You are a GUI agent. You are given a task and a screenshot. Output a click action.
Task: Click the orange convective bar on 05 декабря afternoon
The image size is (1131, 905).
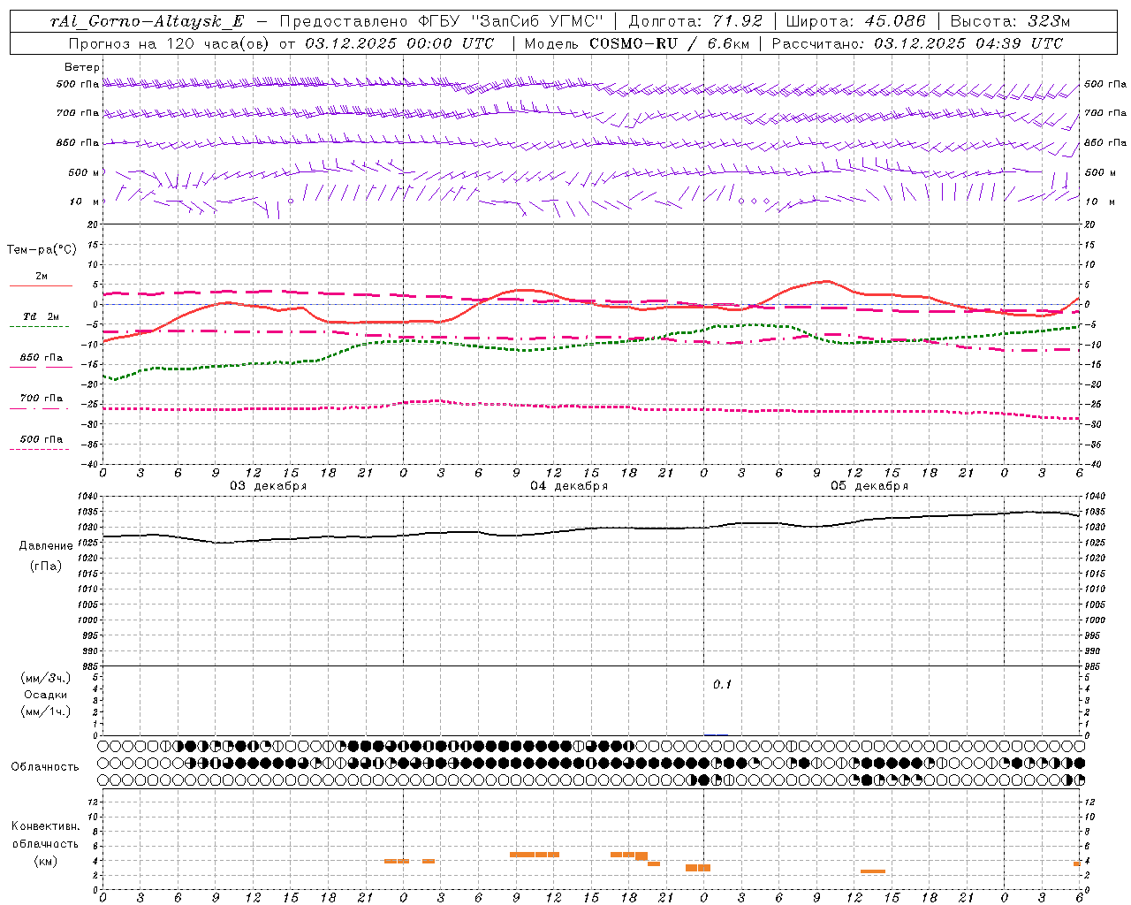point(873,871)
